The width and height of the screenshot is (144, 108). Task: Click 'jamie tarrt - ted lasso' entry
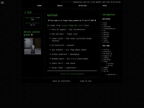pyautogui.click(x=63, y=63)
